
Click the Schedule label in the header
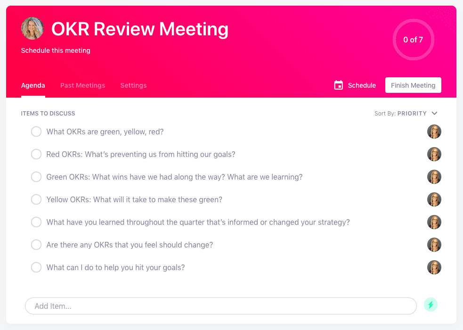362,85
